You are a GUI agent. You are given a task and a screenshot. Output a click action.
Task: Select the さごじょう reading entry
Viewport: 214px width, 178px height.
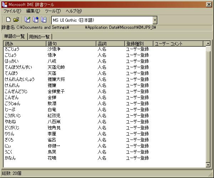pyautogui.click(x=12, y=49)
